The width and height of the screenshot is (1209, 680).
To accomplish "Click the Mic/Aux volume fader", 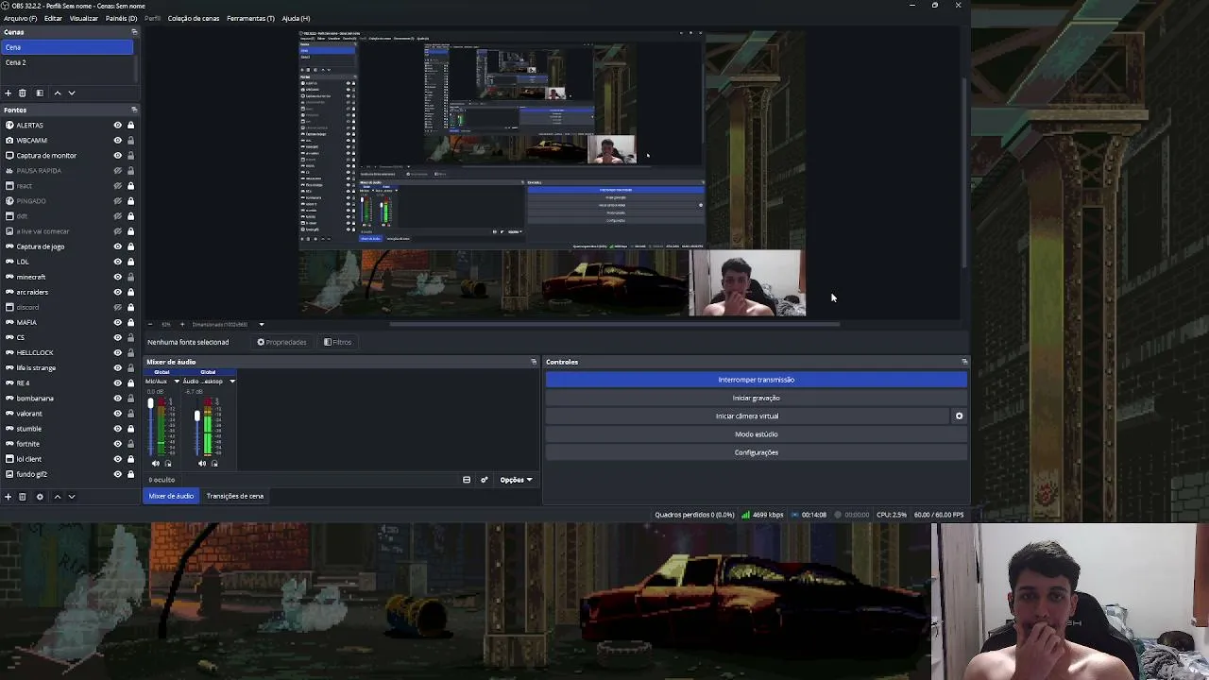I will pos(150,404).
